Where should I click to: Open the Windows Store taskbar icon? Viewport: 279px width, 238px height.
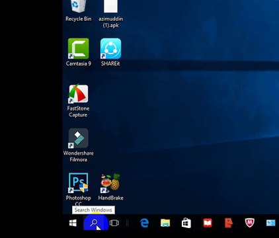click(186, 223)
